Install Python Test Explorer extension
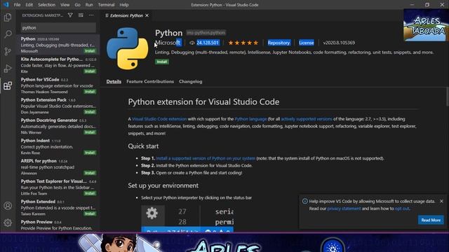The width and height of the screenshot is (449, 252). (x=90, y=193)
